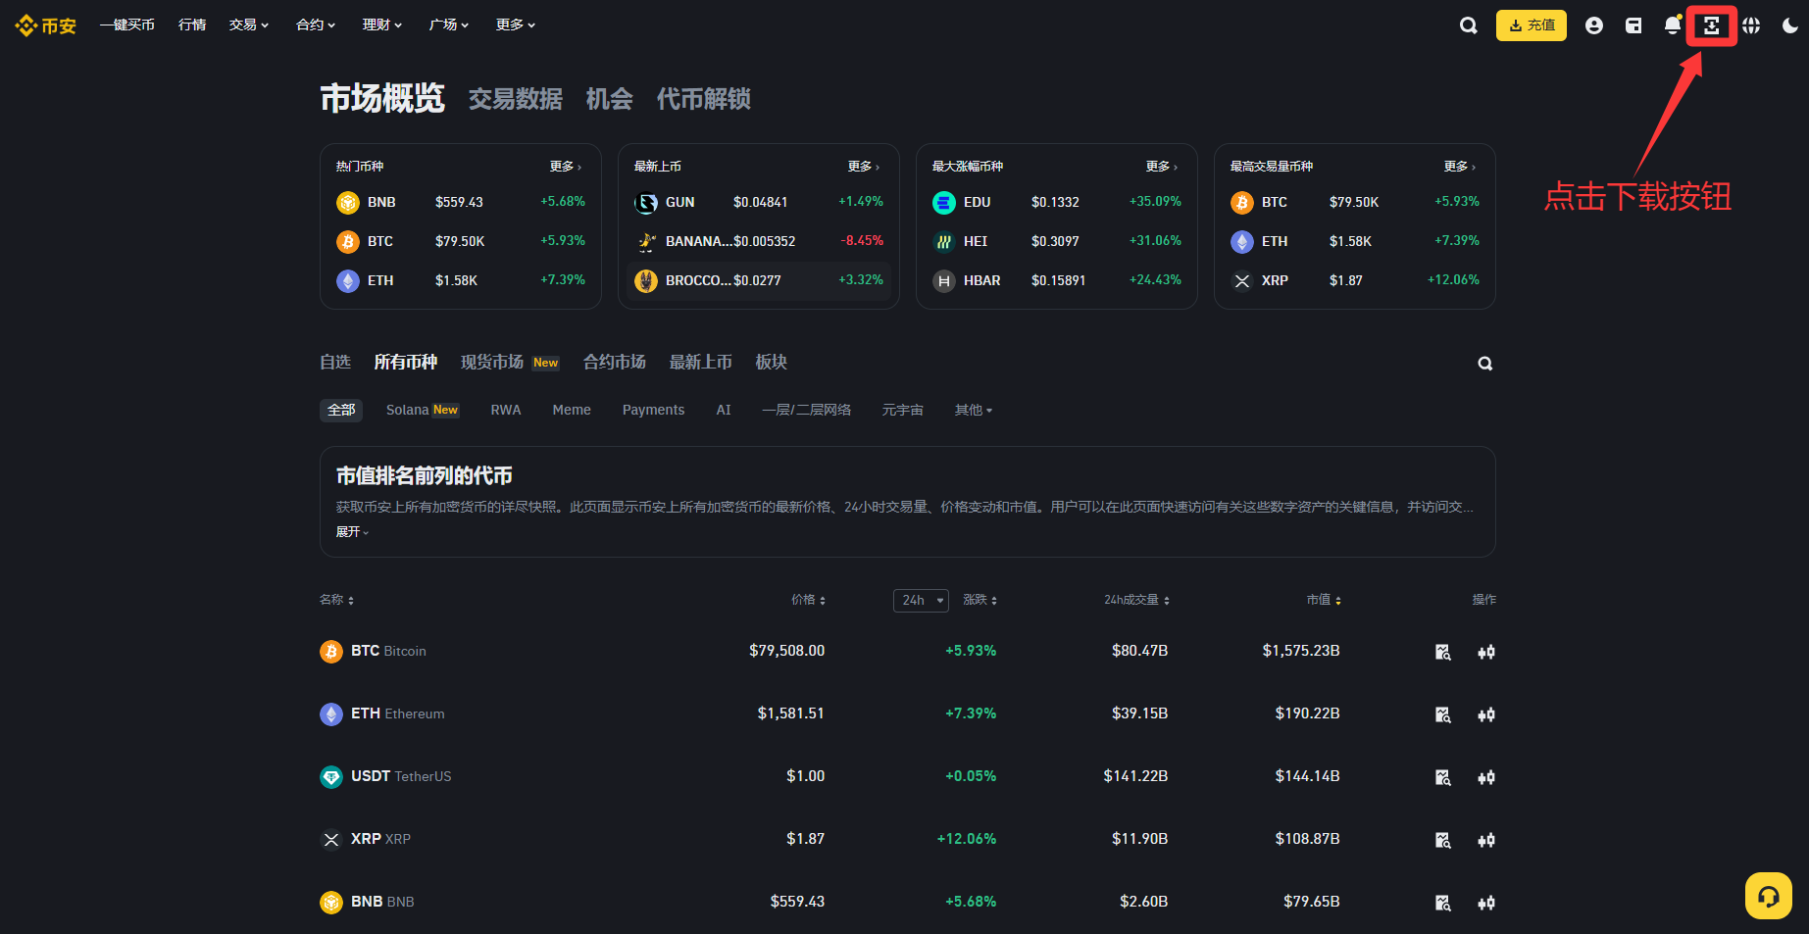The height and width of the screenshot is (934, 1809).
Task: Open detail icon in USDT row
Action: 1443,777
